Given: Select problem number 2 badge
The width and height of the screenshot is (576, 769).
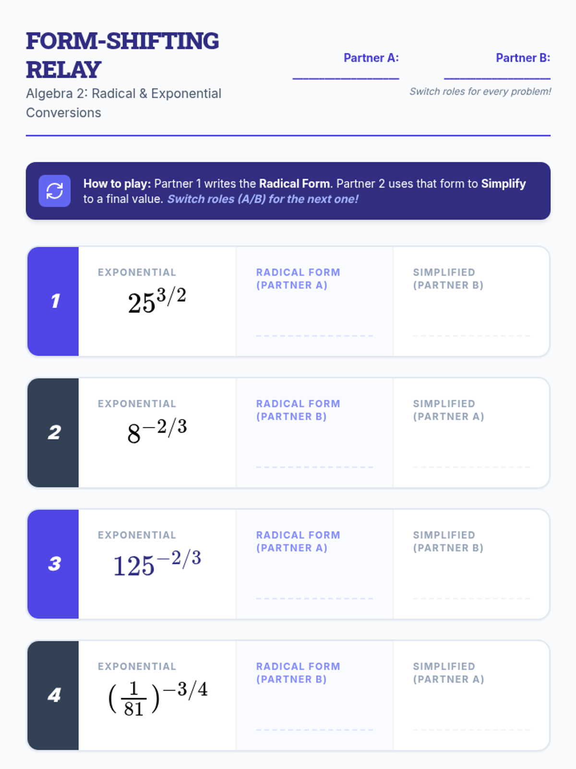Looking at the screenshot, I should 53,433.
